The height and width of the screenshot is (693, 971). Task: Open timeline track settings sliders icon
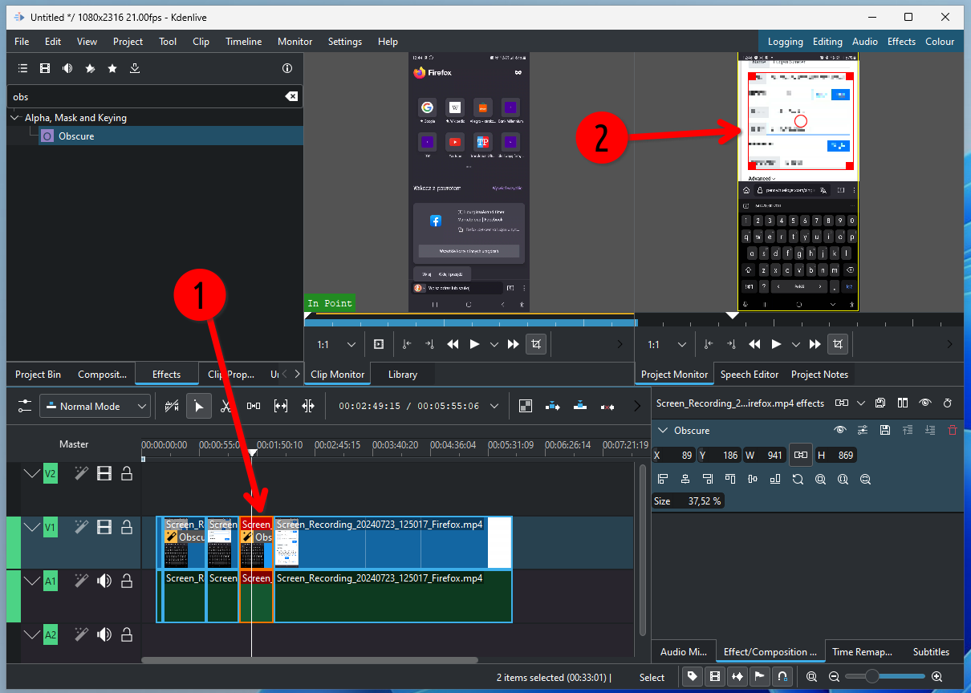click(x=25, y=406)
